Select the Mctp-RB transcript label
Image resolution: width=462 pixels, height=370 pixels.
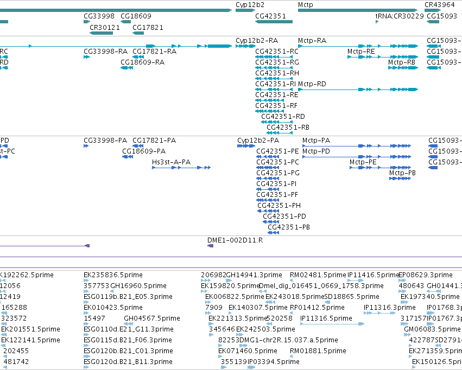click(x=402, y=62)
